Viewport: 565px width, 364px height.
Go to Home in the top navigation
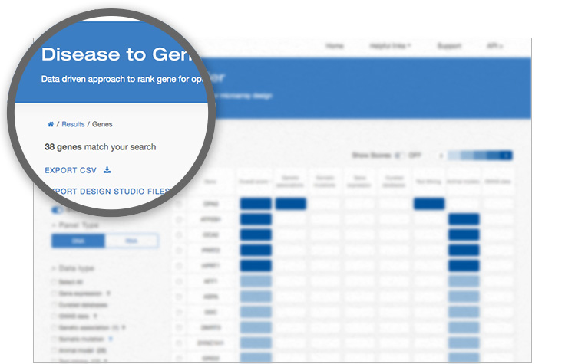click(334, 46)
